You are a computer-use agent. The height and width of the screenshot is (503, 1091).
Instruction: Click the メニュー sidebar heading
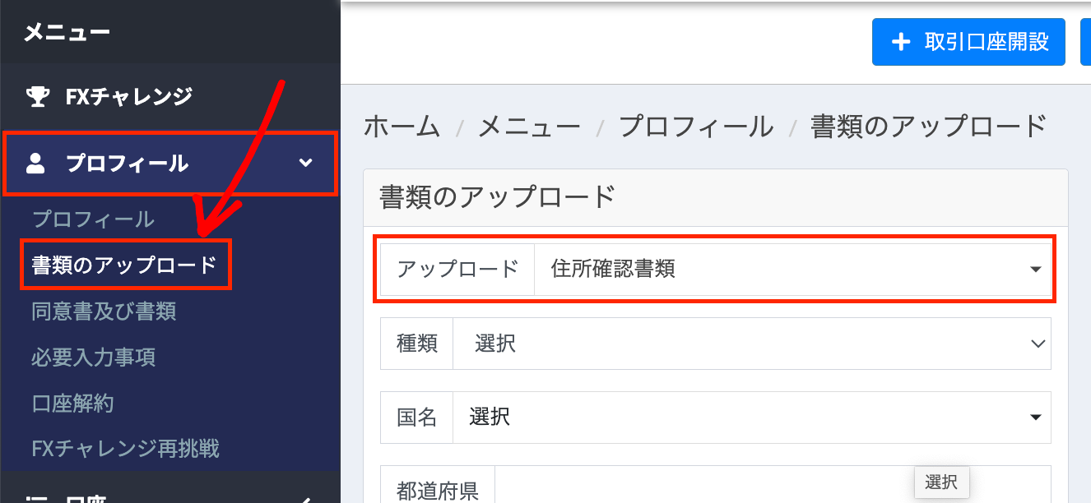pos(67,33)
